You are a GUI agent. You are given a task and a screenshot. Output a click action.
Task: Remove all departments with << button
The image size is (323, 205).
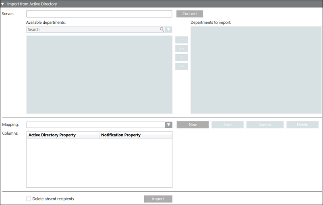coord(181,66)
